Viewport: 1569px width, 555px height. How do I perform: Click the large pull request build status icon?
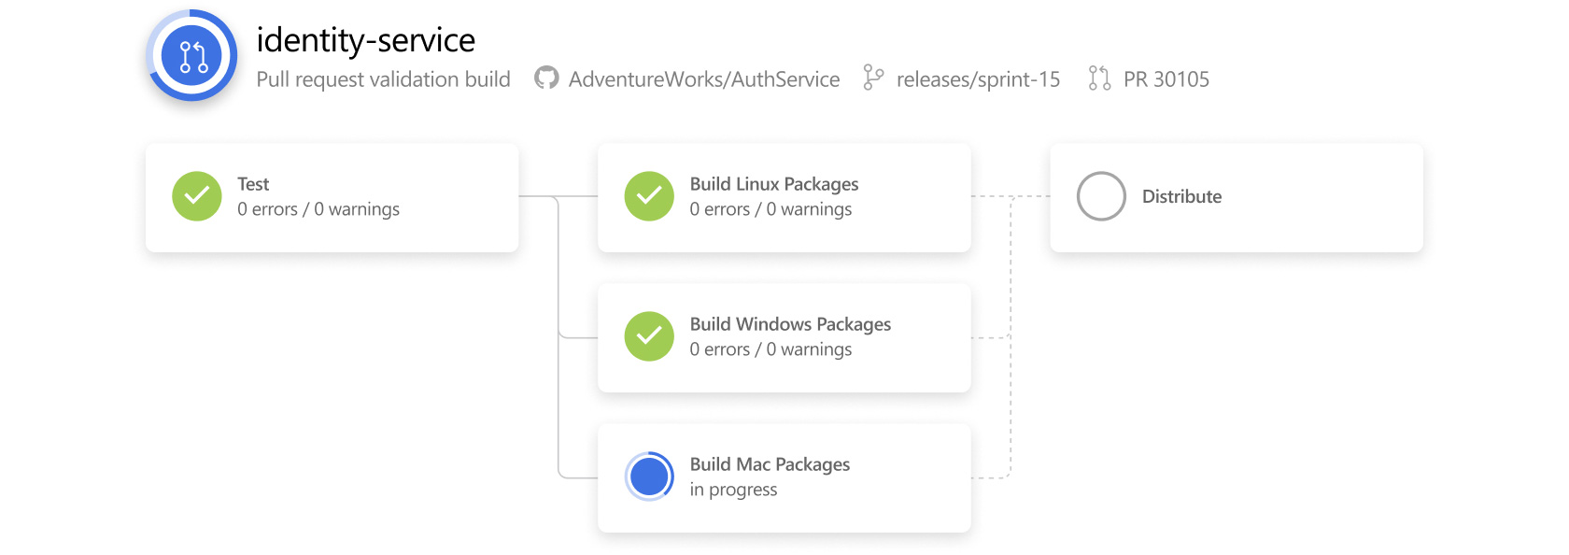[191, 56]
